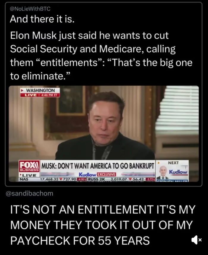Screen dimensions: 208x255
Task: Play the Fox Business interview video
Action: coord(104,134)
